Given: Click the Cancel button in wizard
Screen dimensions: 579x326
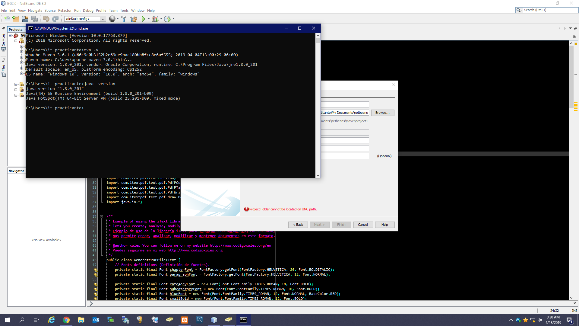Looking at the screenshot, I should 363,225.
